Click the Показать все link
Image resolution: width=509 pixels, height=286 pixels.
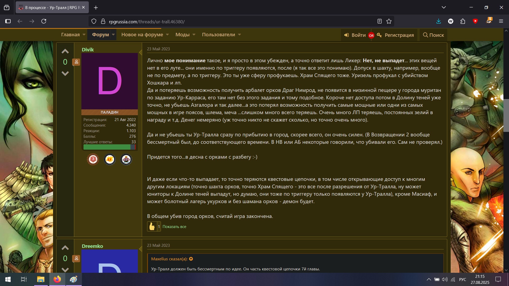pos(174,227)
